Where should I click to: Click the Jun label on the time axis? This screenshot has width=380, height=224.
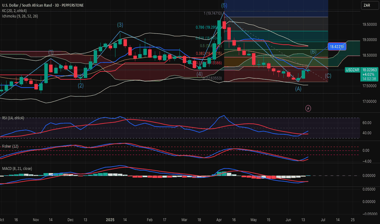click(288, 220)
